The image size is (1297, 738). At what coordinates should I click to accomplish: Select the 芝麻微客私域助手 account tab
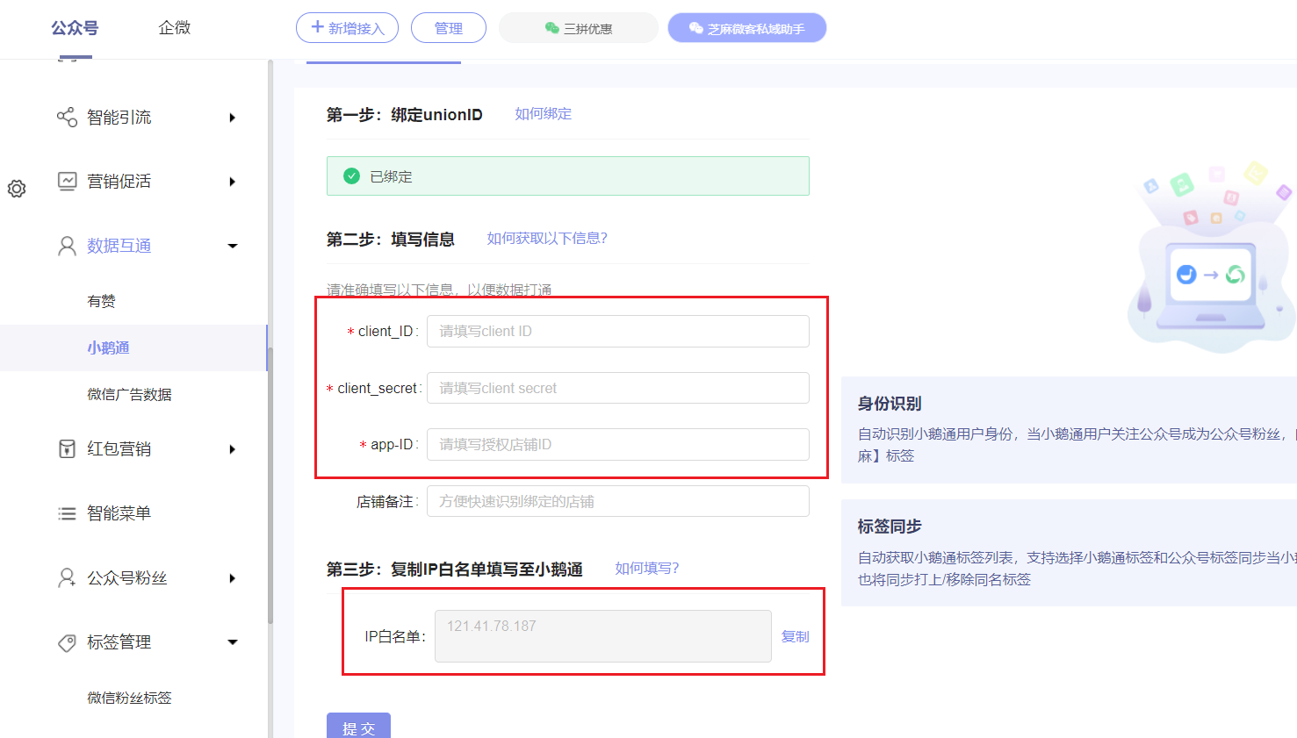pyautogui.click(x=746, y=28)
